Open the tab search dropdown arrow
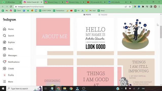This screenshot has width=162, height=91. 141,2
